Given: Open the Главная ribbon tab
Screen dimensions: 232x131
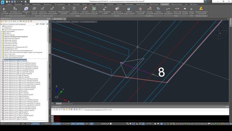Looking at the screenshot, I should click(9, 4).
